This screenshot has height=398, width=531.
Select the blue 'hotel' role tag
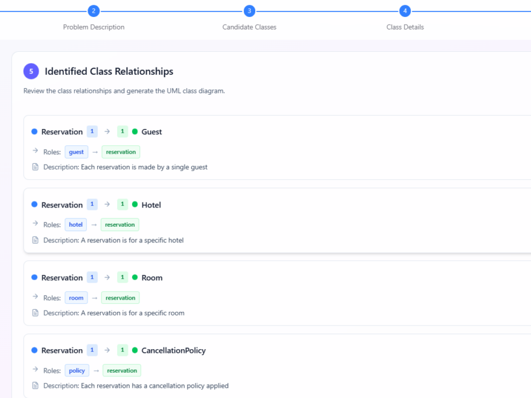pyautogui.click(x=75, y=225)
